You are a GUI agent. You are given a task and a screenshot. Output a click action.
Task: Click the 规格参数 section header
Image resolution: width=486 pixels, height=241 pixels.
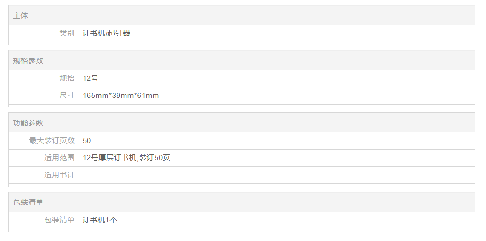pos(28,61)
